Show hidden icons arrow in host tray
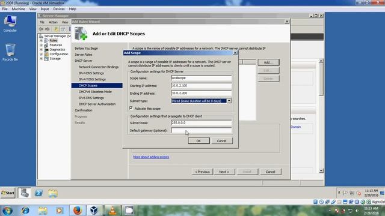385x216 pixels. pos(330,211)
